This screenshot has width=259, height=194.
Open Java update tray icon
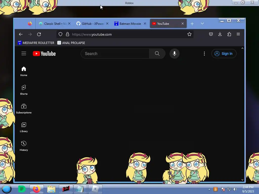215,189
